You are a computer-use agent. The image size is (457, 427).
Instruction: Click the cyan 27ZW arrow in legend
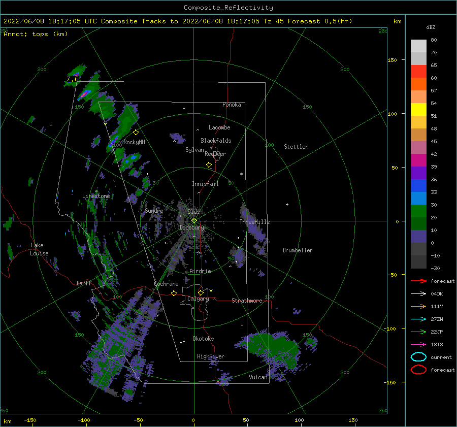pyautogui.click(x=418, y=319)
